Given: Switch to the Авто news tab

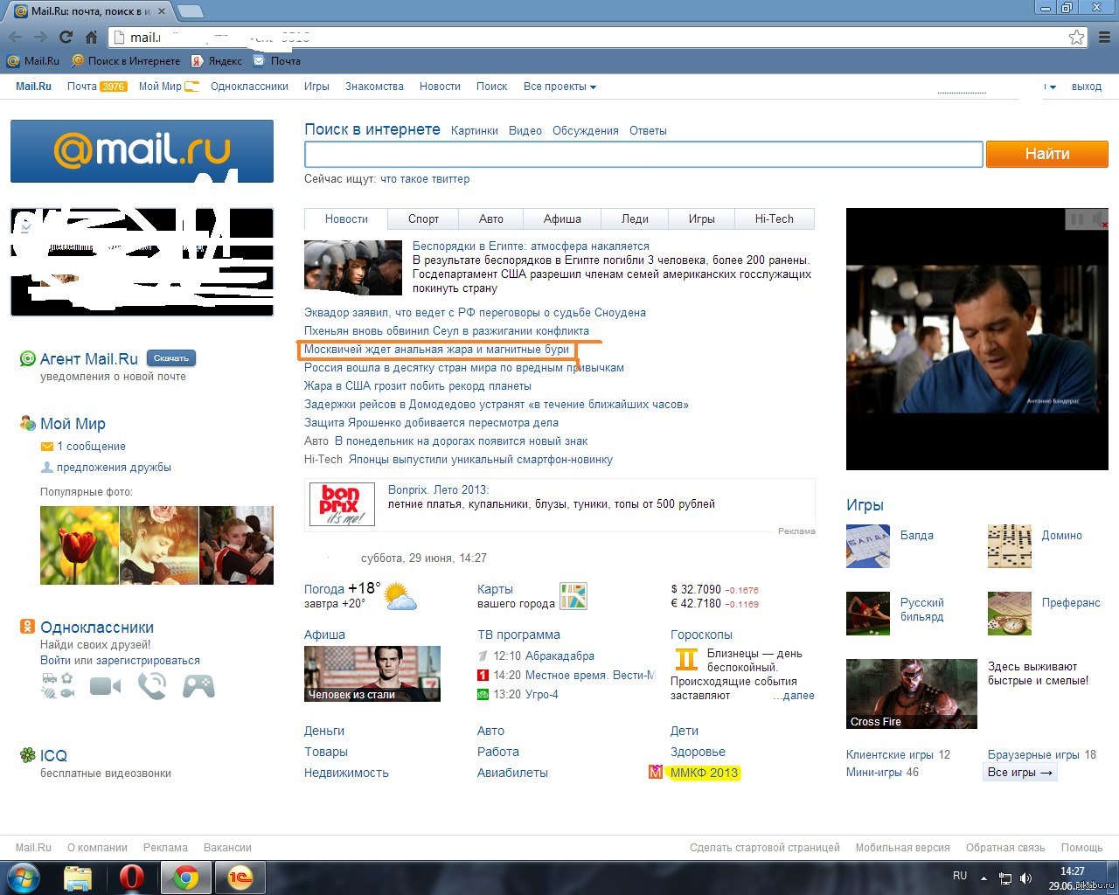Looking at the screenshot, I should 491,219.
